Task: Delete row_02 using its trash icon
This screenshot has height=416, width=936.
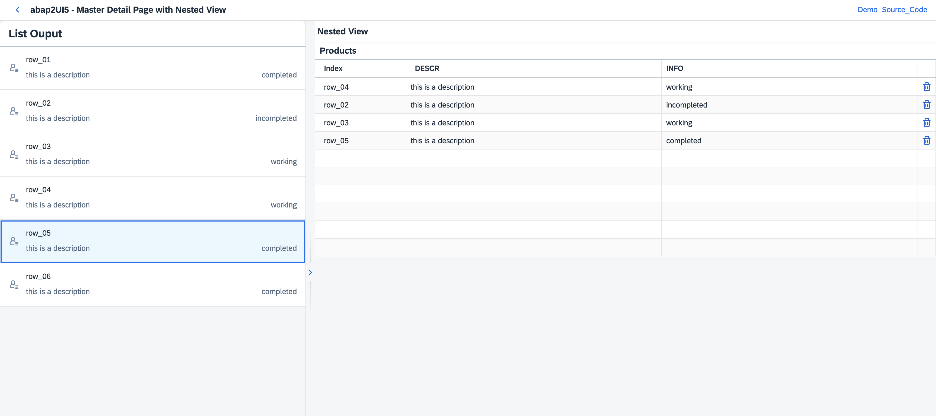Action: point(927,105)
